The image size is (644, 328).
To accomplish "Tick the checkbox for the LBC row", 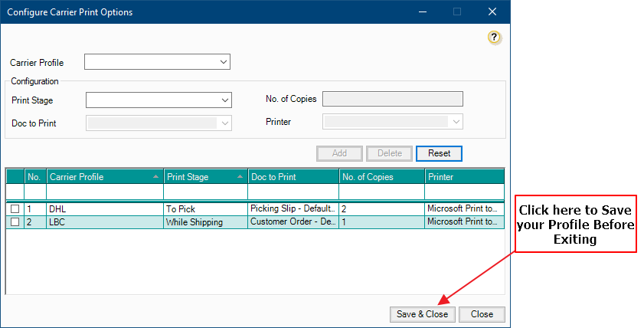I will (15, 221).
